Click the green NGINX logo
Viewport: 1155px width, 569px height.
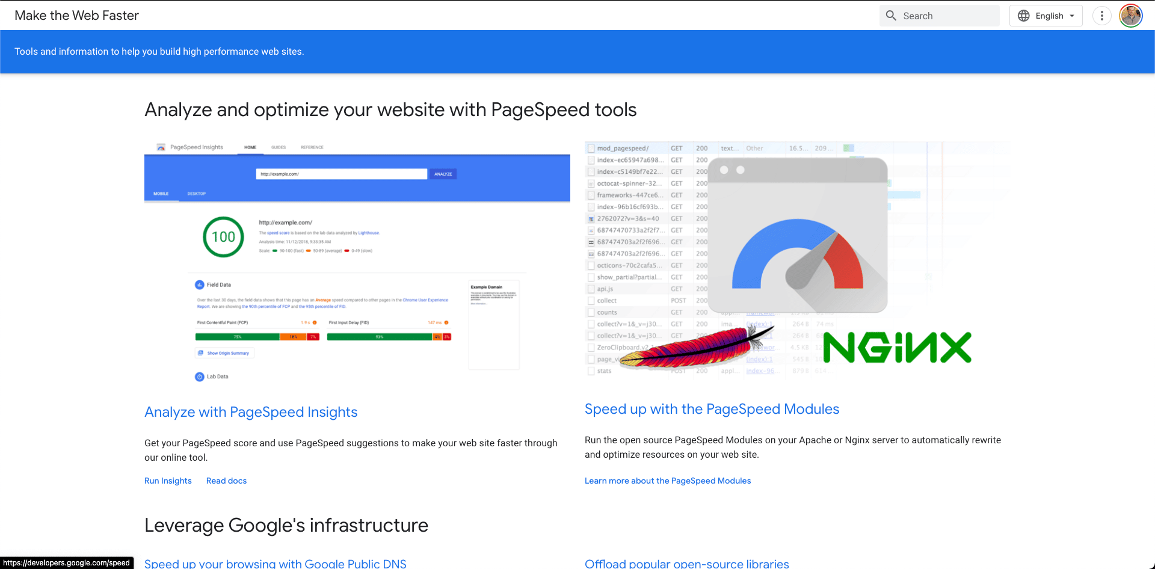[896, 347]
